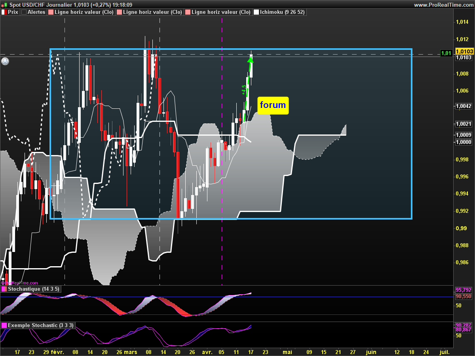Image resolution: width=475 pixels, height=356 pixels.
Task: Click the candlestick chart icon in title bar
Action: pos(4,5)
